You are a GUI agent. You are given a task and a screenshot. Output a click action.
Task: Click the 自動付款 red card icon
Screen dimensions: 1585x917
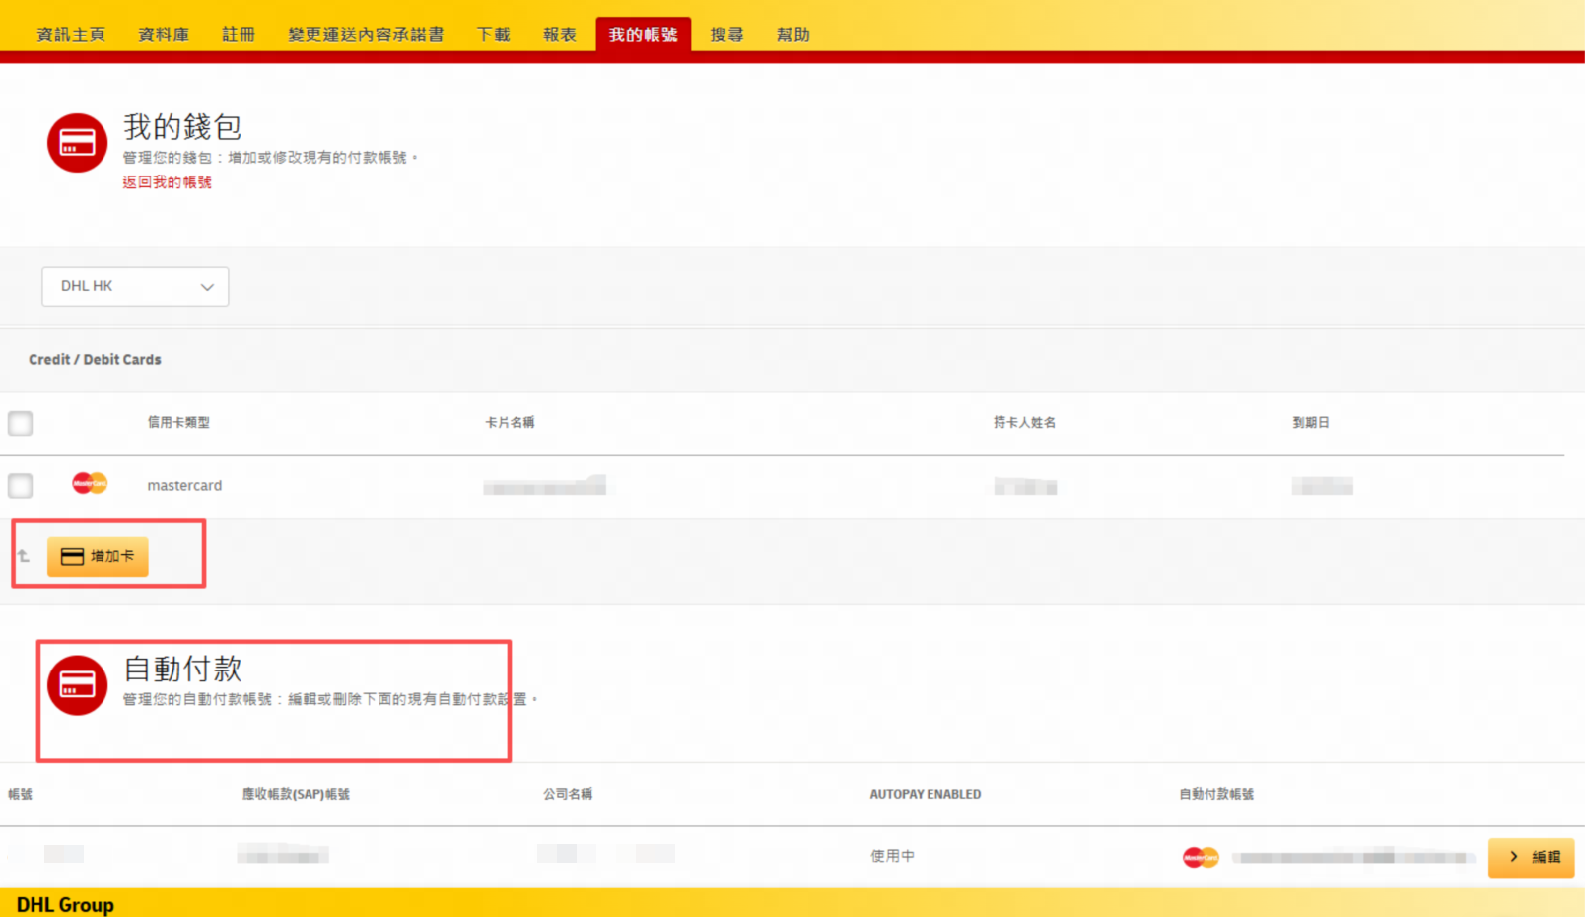tap(77, 684)
